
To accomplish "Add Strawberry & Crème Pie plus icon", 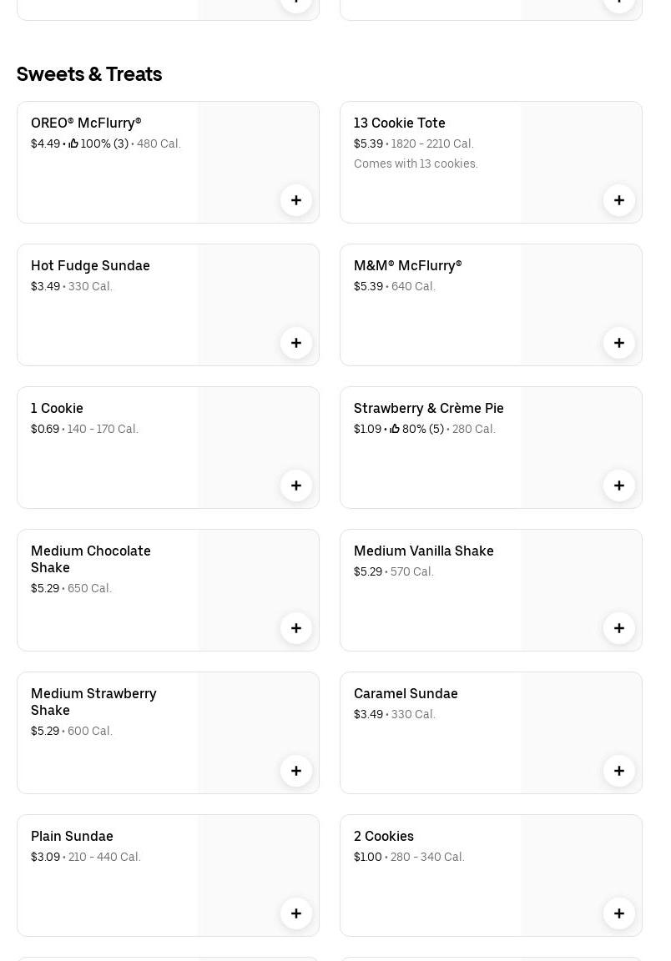I will [619, 486].
